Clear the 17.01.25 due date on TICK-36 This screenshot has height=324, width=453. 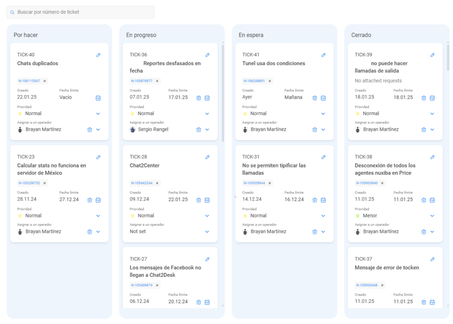click(x=199, y=98)
